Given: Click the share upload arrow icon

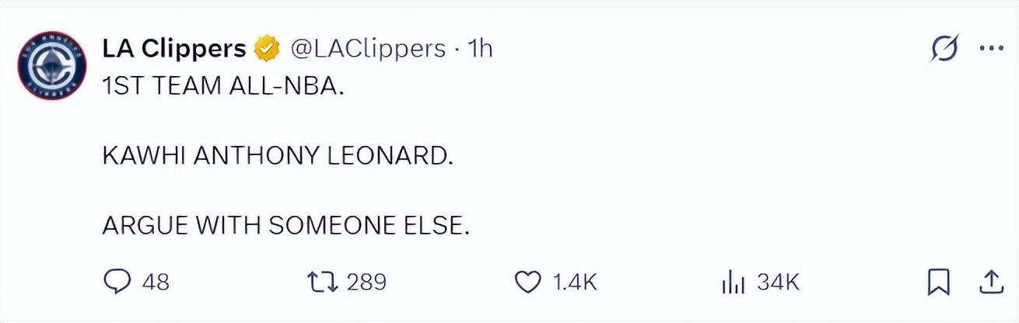Looking at the screenshot, I should 990,282.
